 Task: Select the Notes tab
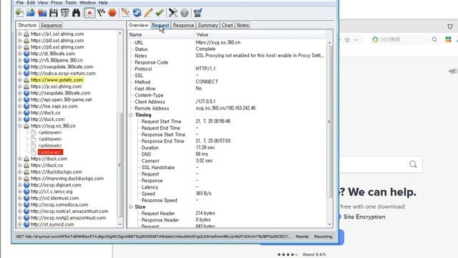[243, 25]
